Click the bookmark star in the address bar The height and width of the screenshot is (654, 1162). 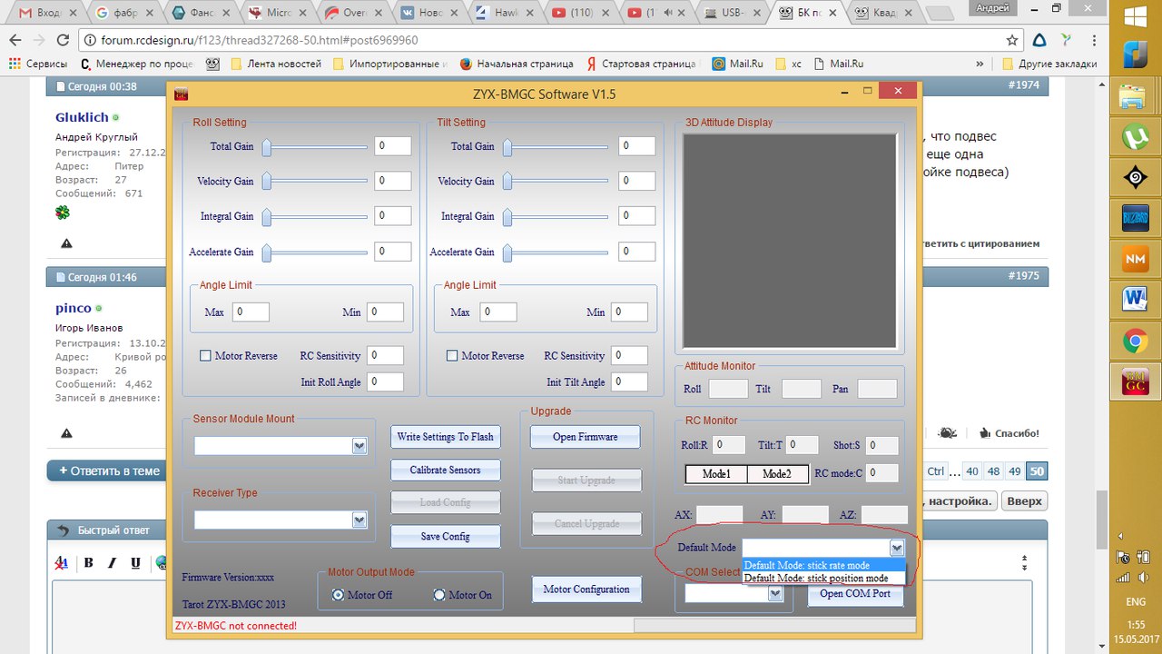1012,41
